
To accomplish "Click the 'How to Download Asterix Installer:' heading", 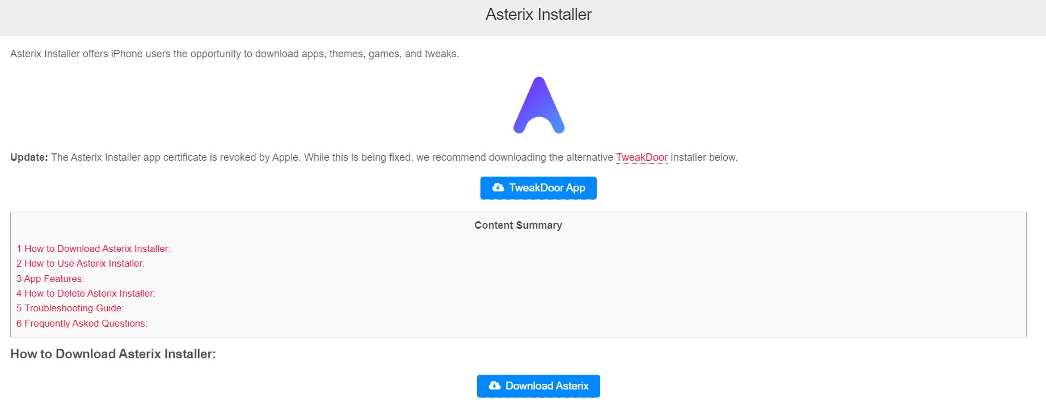I will point(113,354).
